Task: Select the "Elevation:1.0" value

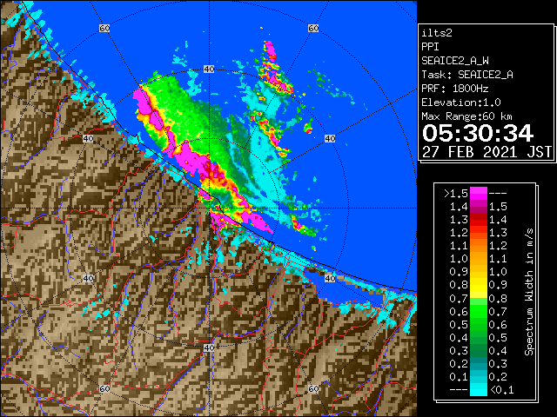Action: click(461, 103)
